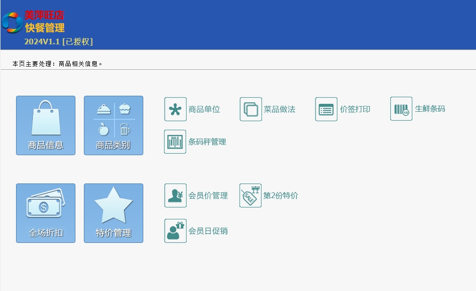Click the asterisk icon for 商品单位
The height and width of the screenshot is (291, 476).
pyautogui.click(x=175, y=109)
